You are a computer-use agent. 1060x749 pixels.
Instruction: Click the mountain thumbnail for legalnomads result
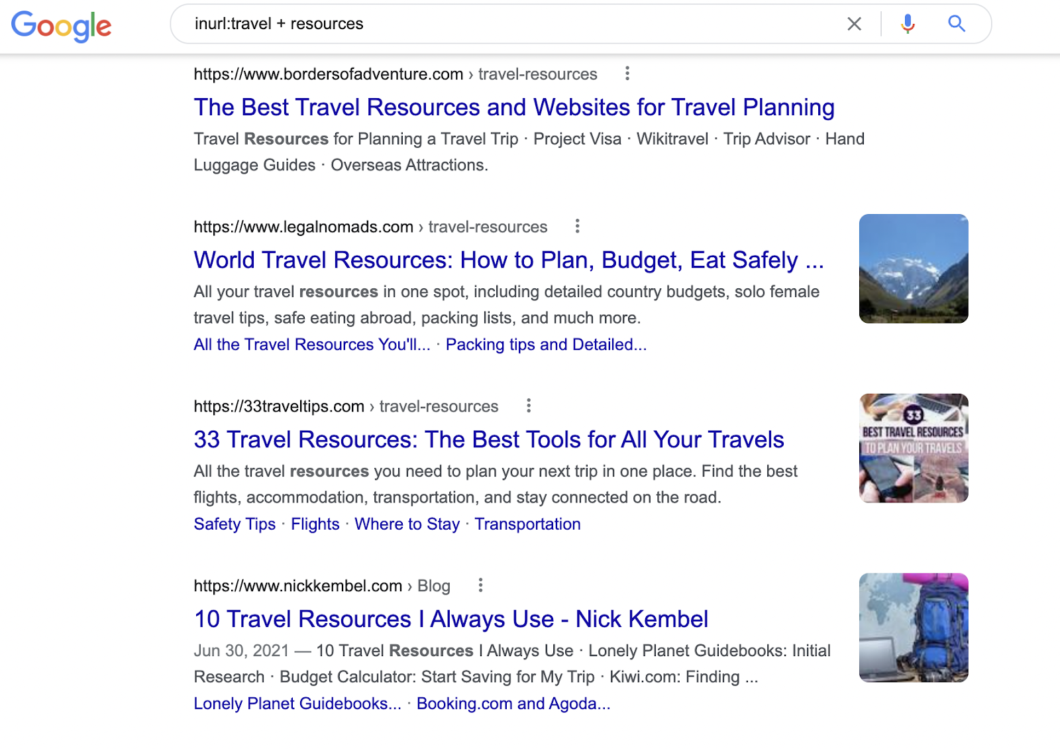pos(914,268)
